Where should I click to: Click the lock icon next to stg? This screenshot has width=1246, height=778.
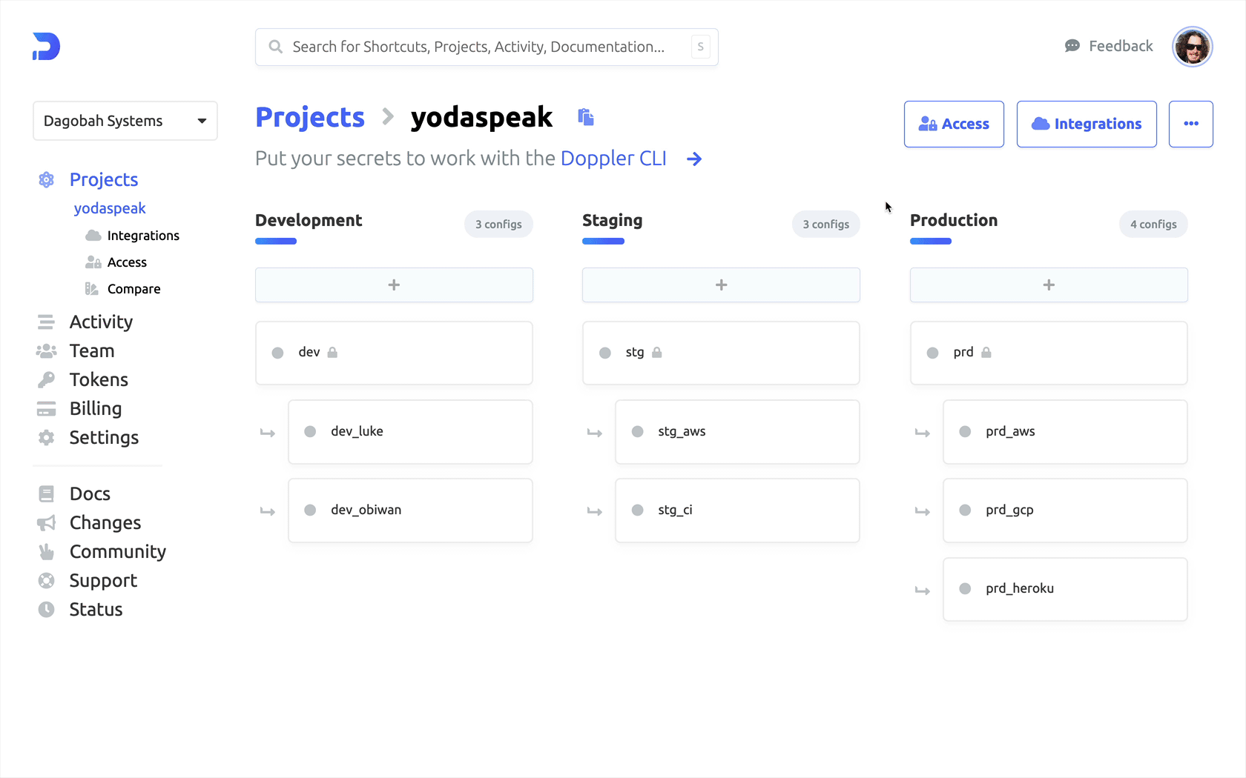click(x=656, y=353)
